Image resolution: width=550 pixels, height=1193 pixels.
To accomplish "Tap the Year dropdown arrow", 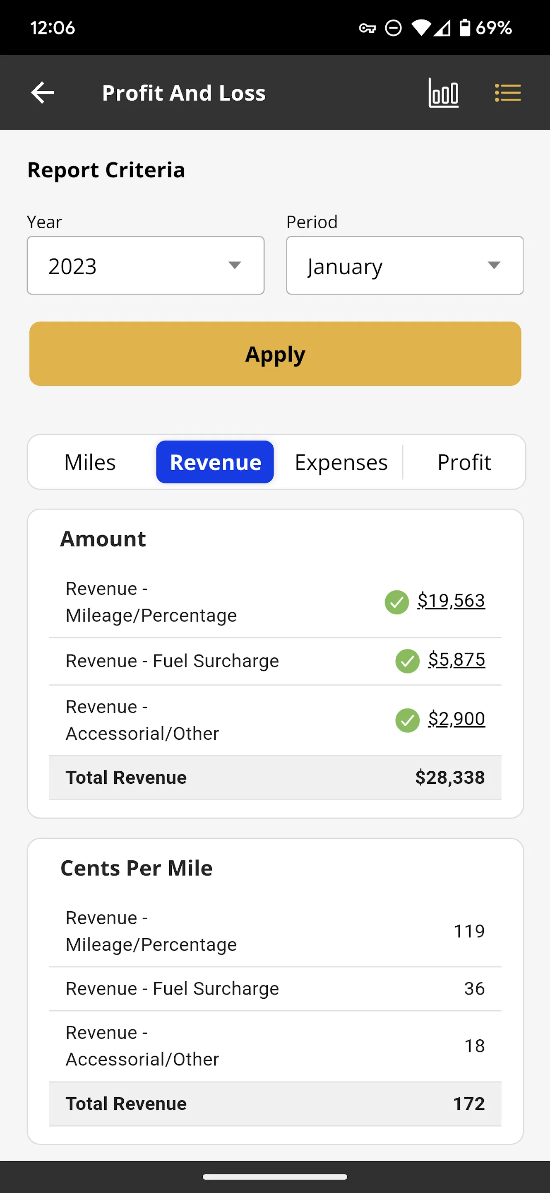I will (x=235, y=266).
